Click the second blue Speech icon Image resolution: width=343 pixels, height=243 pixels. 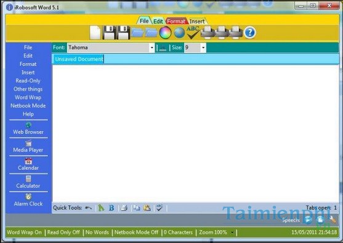(x=320, y=220)
